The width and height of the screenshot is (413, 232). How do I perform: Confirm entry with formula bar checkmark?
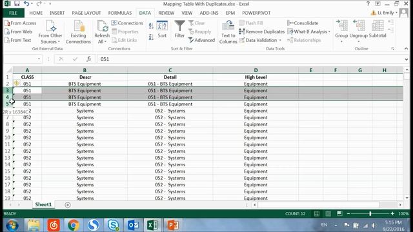[x=75, y=59]
